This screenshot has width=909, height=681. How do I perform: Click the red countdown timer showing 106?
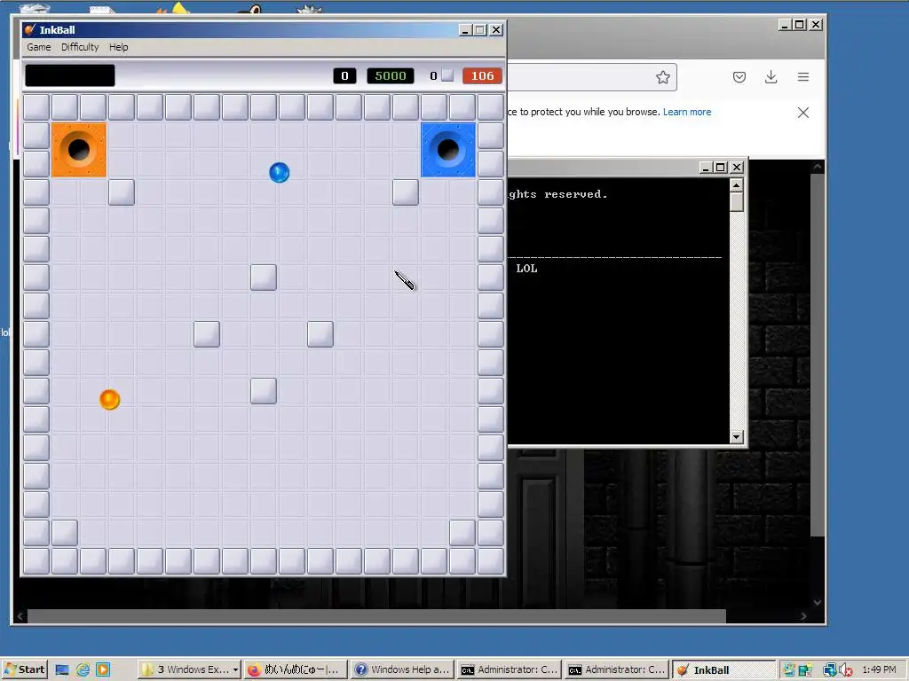coord(482,76)
